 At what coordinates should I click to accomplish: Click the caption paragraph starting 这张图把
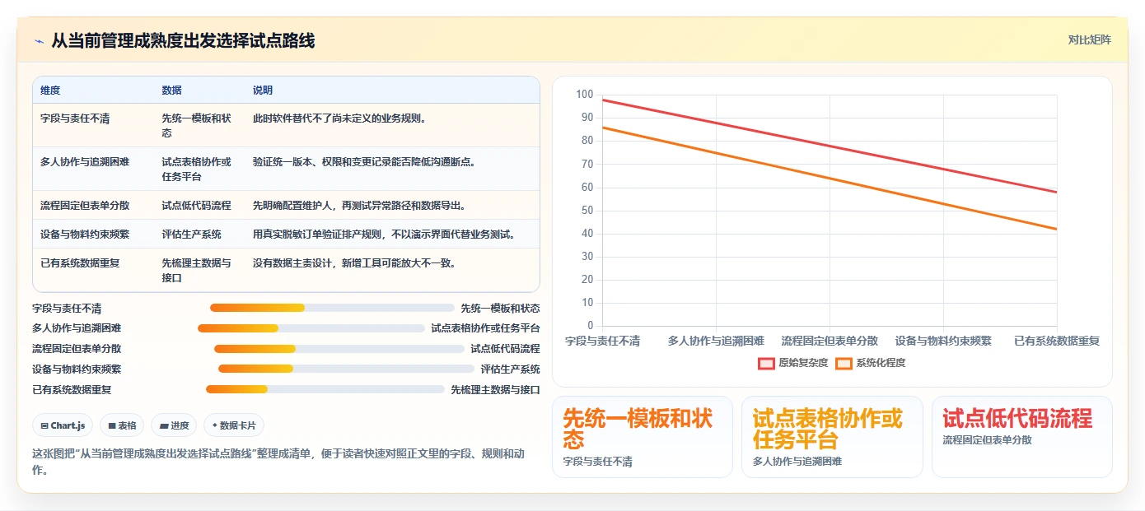(x=278, y=462)
